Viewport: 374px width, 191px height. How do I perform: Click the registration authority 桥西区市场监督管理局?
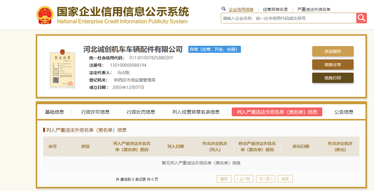(x=135, y=80)
